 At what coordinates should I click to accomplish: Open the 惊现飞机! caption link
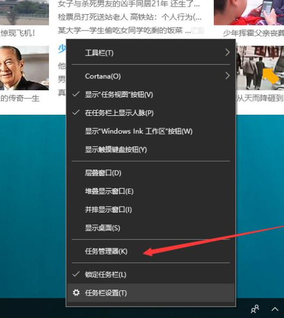17,33
